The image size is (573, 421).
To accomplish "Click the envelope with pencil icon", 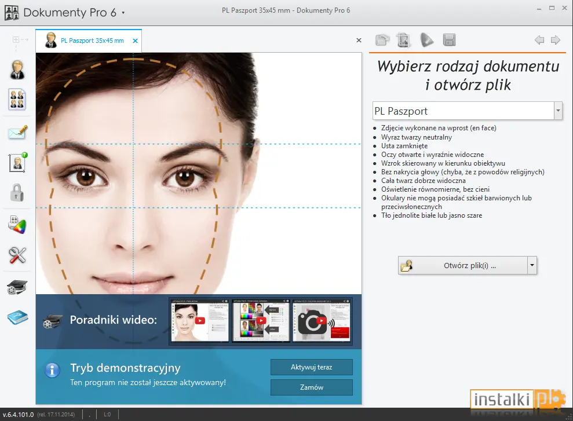I will 17,132.
